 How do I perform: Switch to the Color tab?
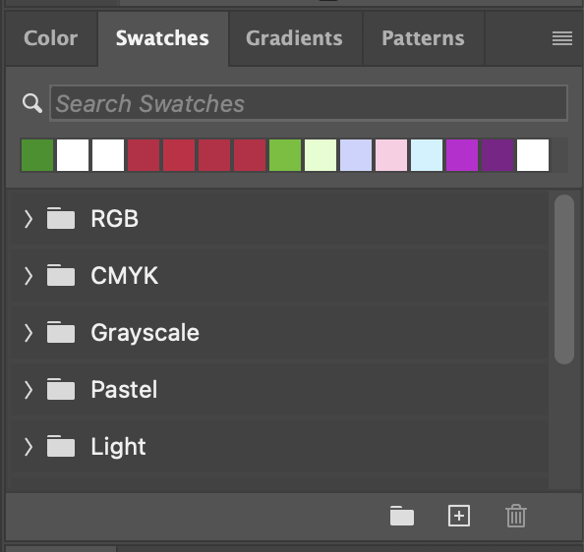point(51,38)
